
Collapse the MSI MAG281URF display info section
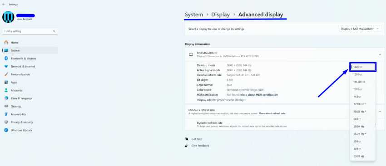(380, 54)
